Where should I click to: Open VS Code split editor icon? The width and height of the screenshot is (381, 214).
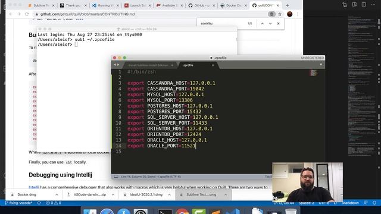click(364, 5)
